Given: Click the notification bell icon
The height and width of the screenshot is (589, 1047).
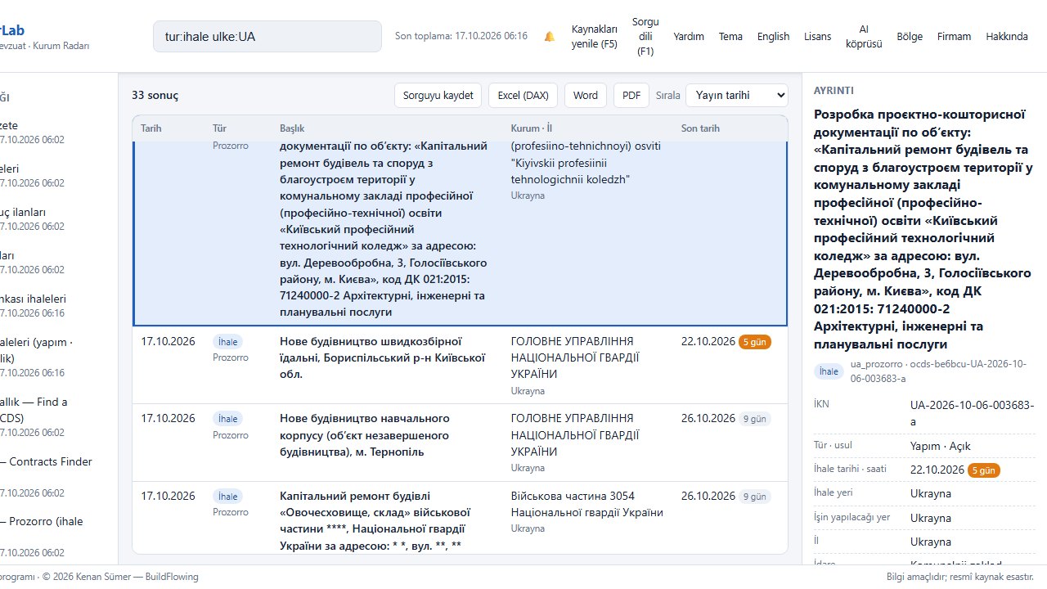Looking at the screenshot, I should [550, 37].
